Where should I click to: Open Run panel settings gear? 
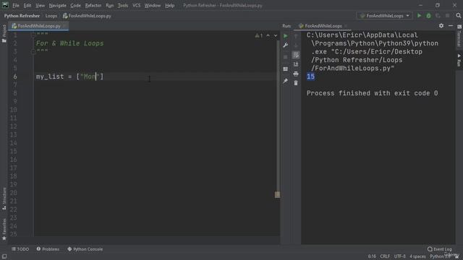441,26
